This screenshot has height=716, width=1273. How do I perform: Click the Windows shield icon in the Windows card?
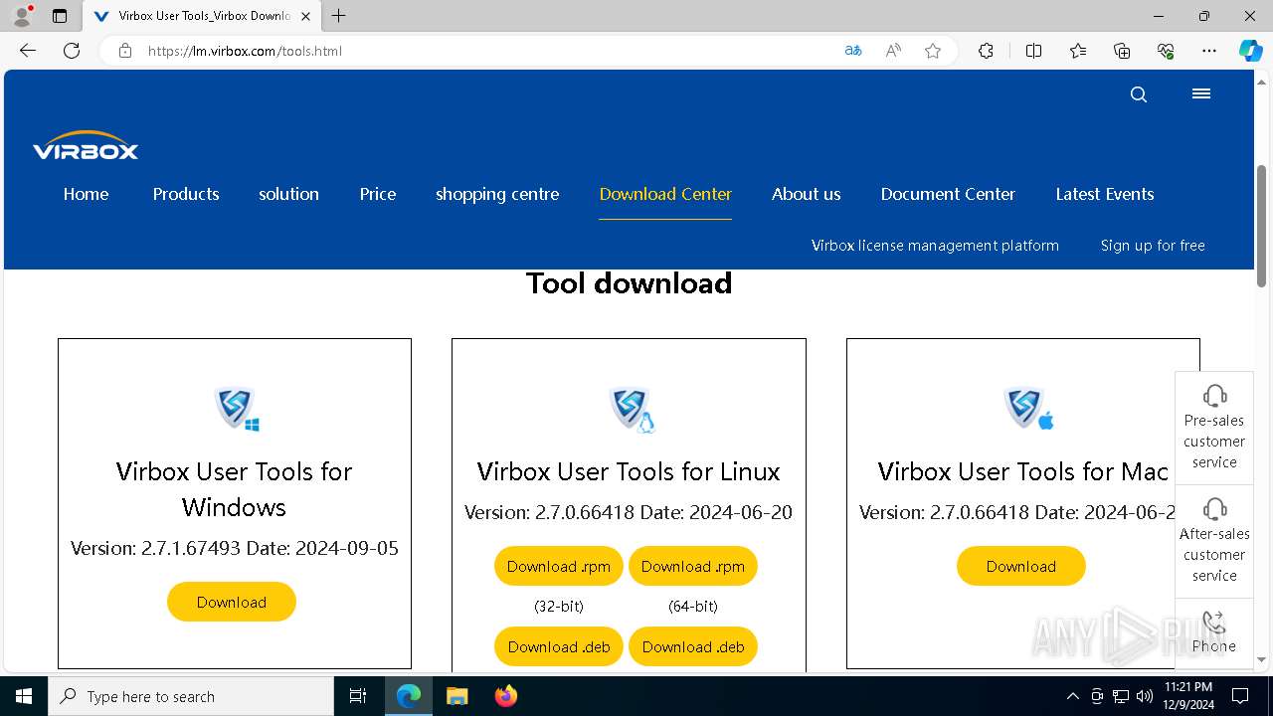pos(236,408)
